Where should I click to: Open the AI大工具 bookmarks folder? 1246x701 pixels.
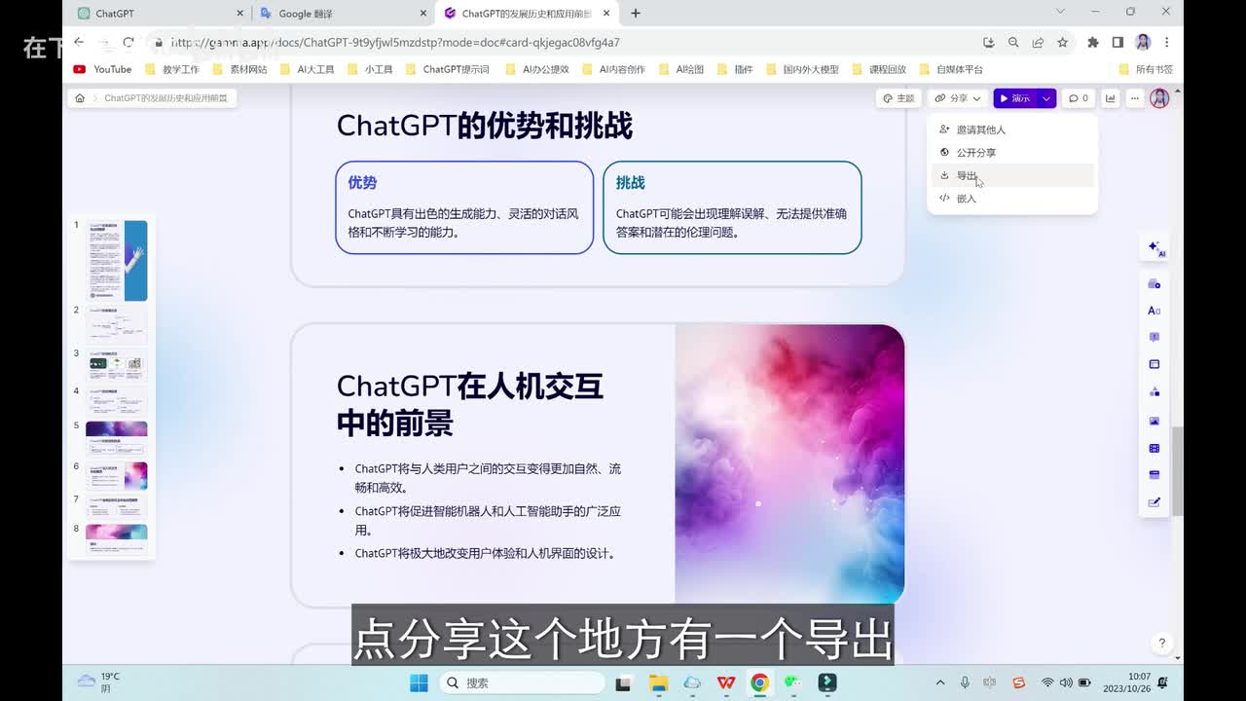tap(308, 69)
